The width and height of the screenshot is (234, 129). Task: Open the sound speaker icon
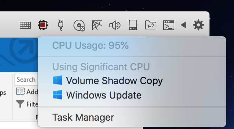pyautogui.click(x=115, y=25)
